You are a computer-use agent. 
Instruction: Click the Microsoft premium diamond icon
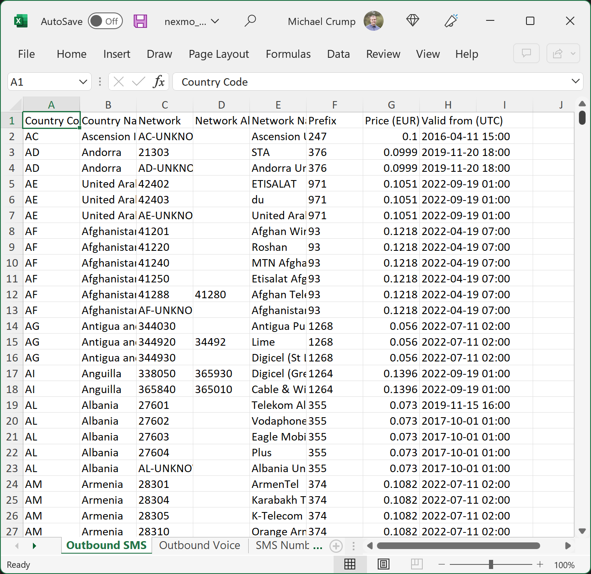[x=412, y=21]
